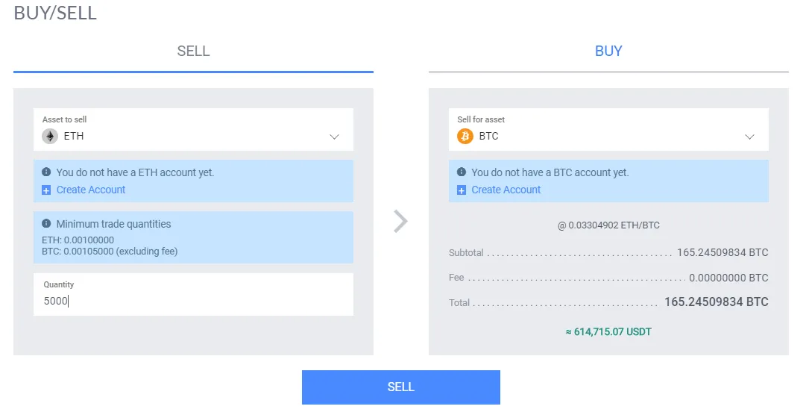806x415 pixels.
Task: Expand the Asset to sell dropdown chevron
Action: (x=334, y=137)
